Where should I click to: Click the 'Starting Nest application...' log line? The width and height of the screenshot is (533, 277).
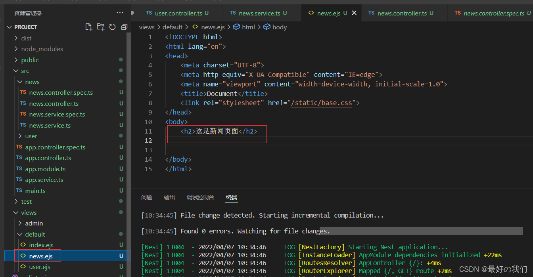pyautogui.click(x=295, y=247)
